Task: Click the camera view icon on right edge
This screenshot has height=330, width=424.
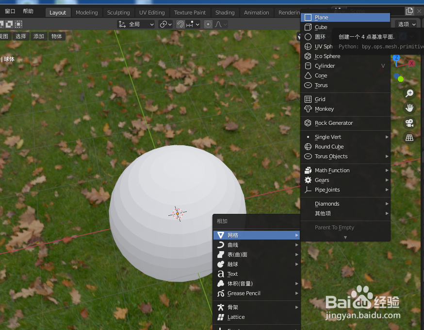Action: point(409,122)
